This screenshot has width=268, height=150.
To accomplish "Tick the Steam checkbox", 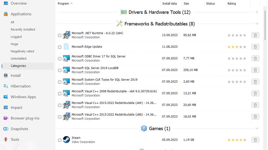I will click(60, 140).
